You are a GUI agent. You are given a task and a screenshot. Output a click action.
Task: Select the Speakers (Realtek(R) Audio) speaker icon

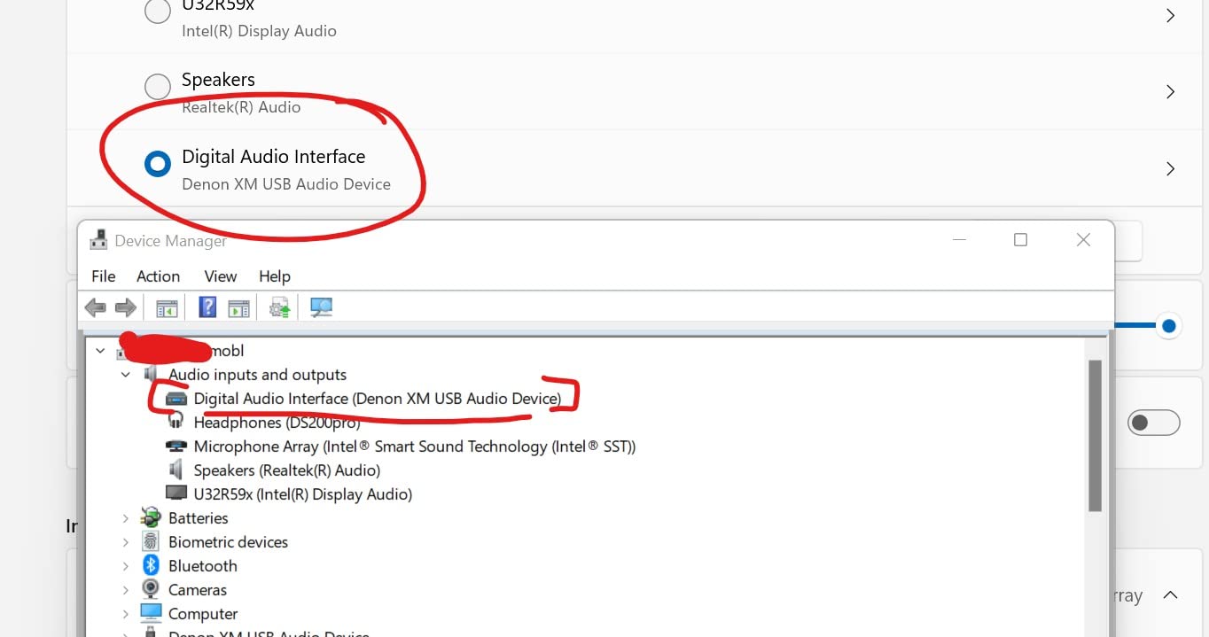(x=176, y=470)
